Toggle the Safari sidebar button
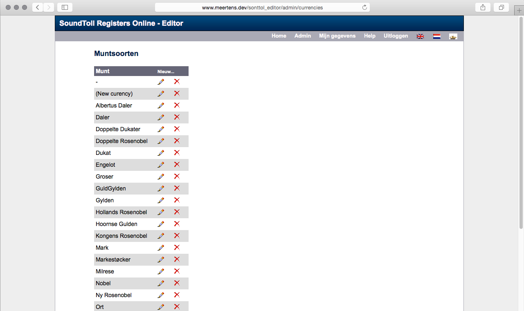 point(65,7)
